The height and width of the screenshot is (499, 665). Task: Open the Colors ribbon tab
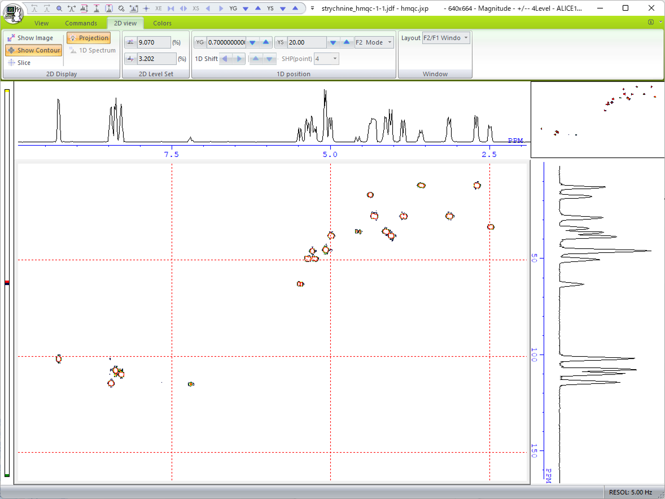point(162,23)
